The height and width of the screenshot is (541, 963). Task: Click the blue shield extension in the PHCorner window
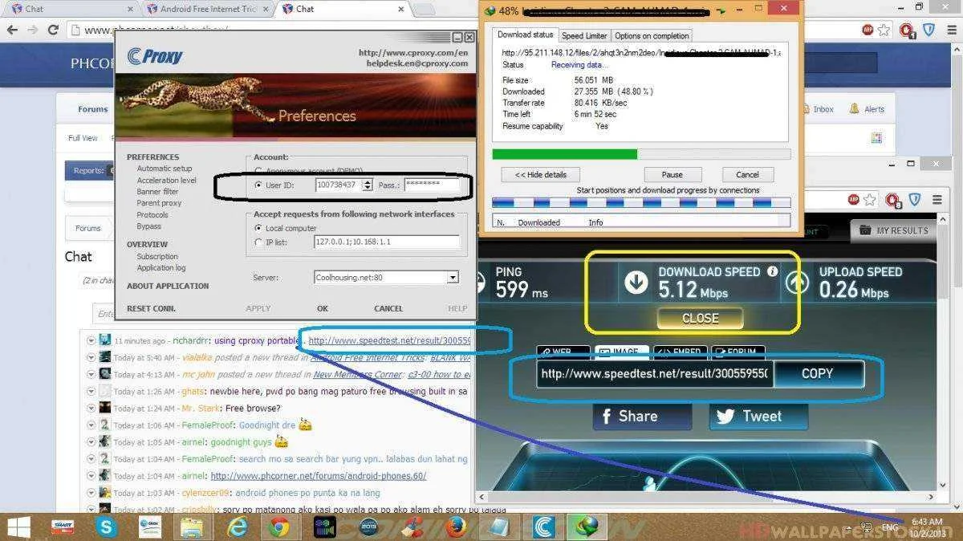[x=928, y=30]
